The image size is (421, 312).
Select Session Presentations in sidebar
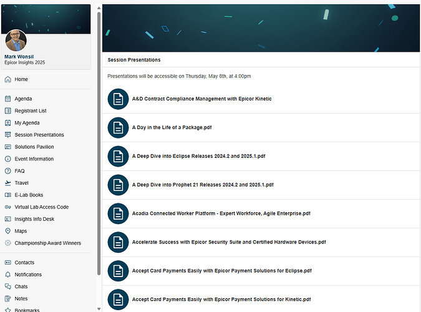click(x=39, y=135)
